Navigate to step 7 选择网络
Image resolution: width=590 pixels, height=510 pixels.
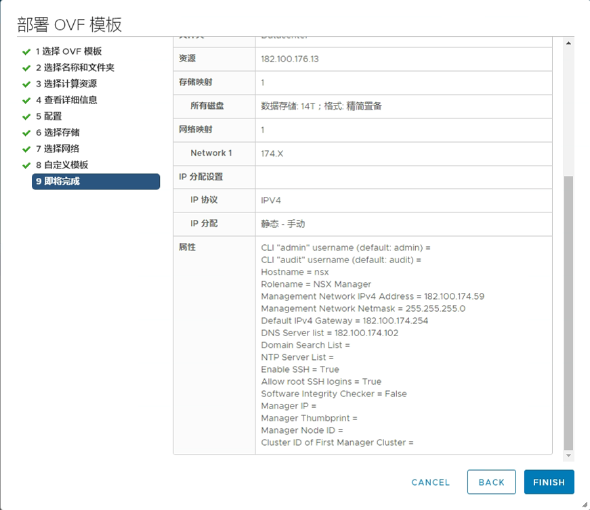coord(62,149)
